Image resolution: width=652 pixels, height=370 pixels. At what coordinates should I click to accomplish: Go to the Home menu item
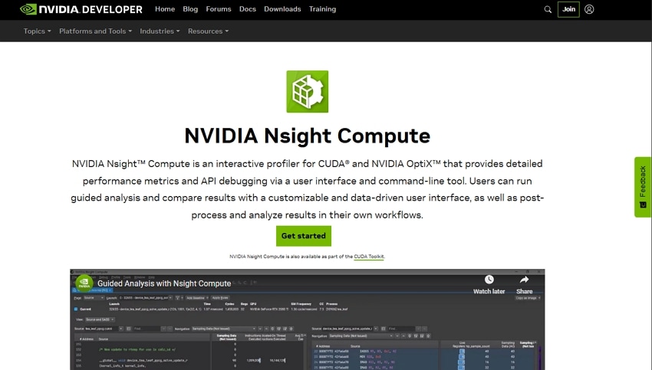coord(165,9)
